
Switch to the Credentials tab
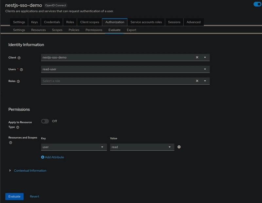pyautogui.click(x=52, y=22)
